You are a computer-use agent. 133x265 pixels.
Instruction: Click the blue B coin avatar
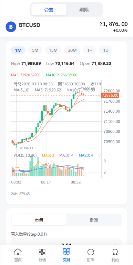pos(11,27)
